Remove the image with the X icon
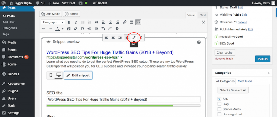277x117 pixels. [141, 37]
